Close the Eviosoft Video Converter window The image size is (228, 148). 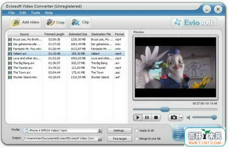(218, 9)
